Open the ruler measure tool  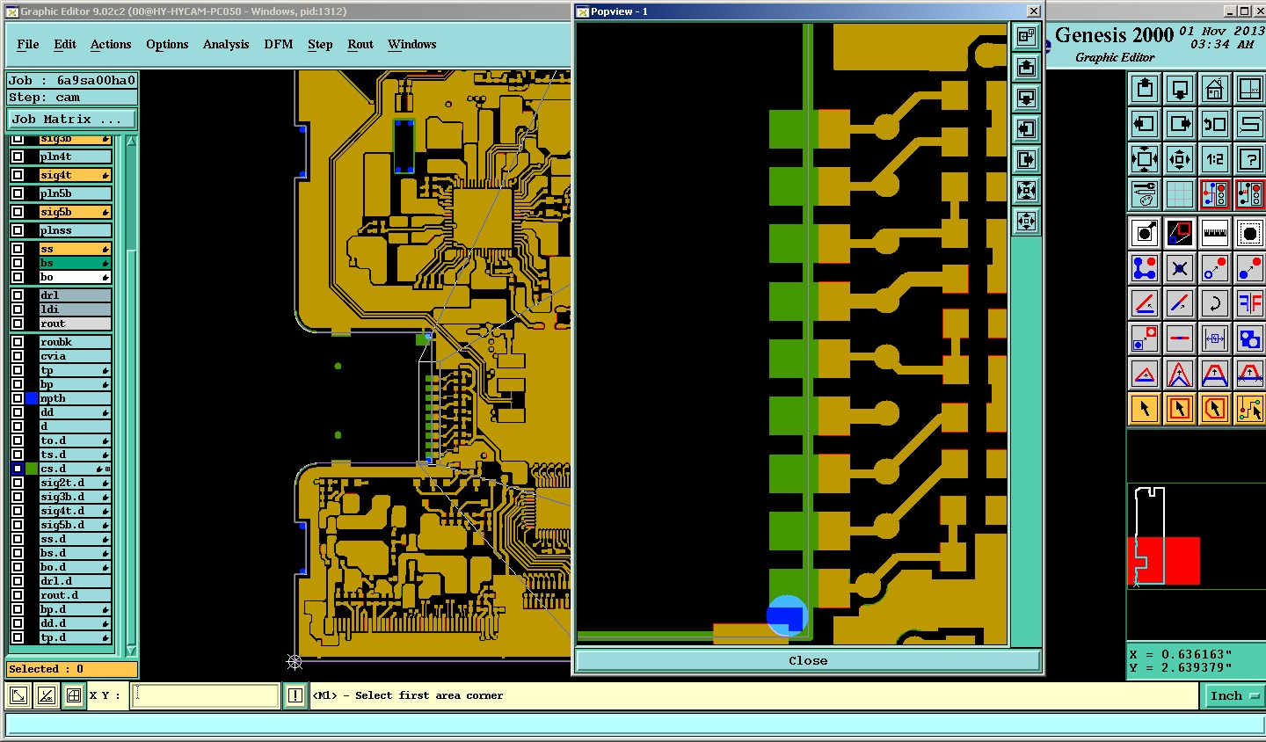tap(1214, 233)
